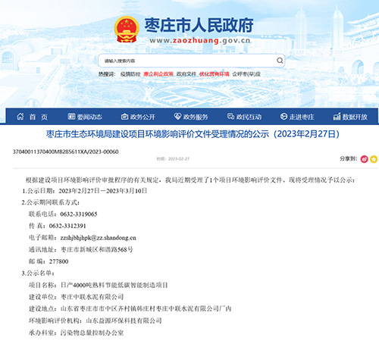
Task: Click the 政府文件 hot search link
Action: click(x=186, y=74)
